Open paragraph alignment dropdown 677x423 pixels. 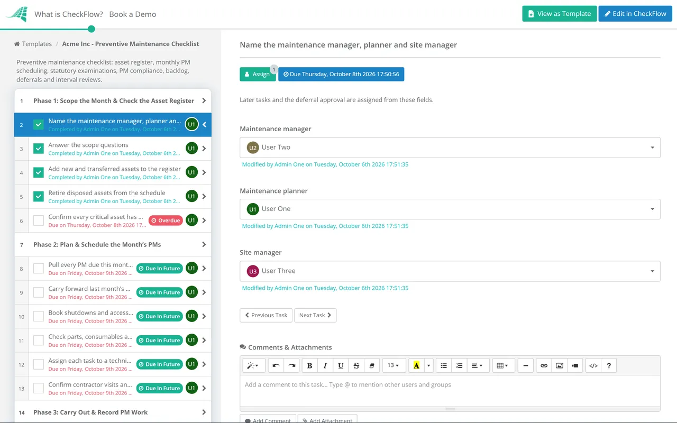[x=477, y=365]
